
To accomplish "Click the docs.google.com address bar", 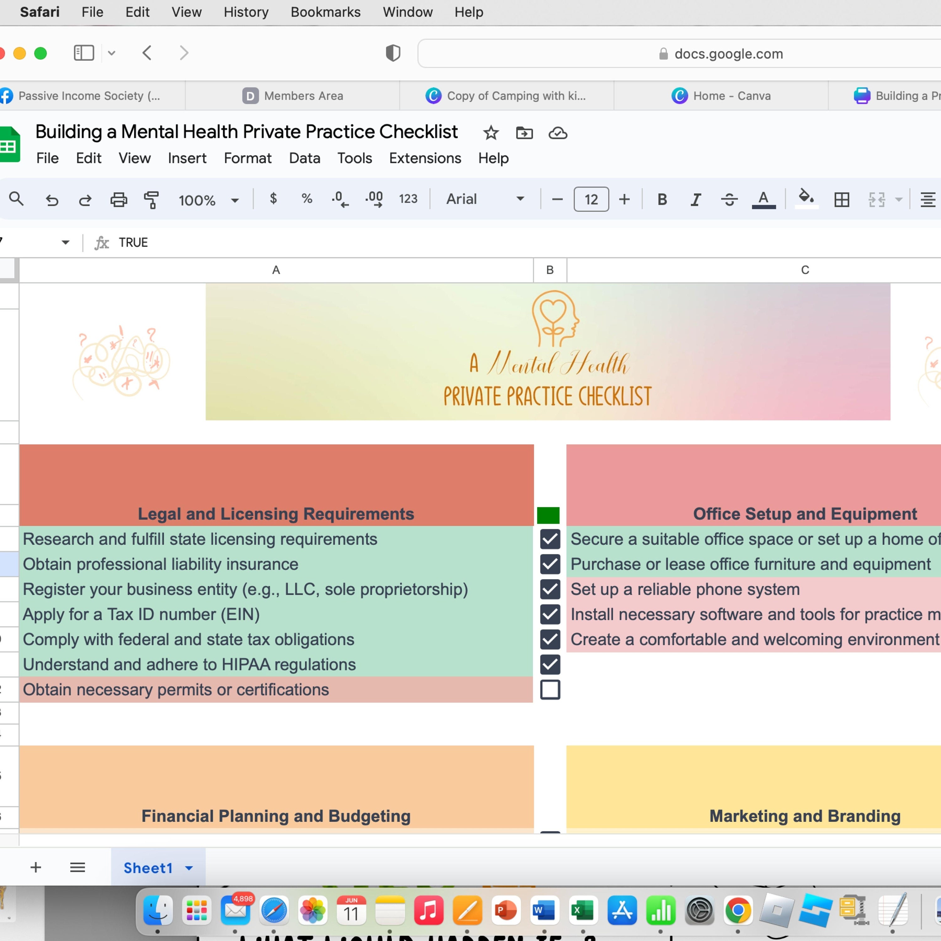I will [x=679, y=54].
